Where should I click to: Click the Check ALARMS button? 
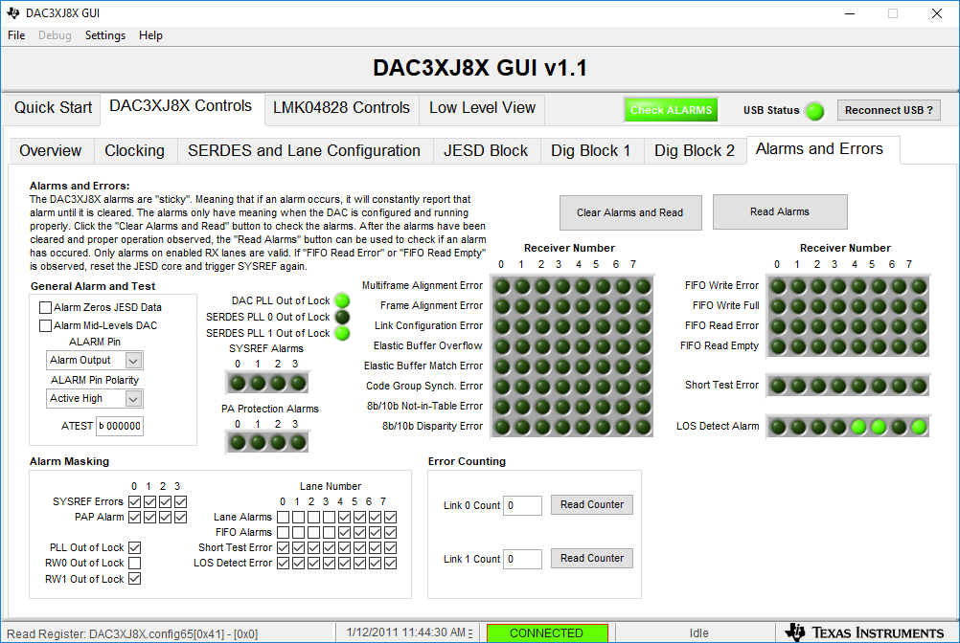pyautogui.click(x=671, y=111)
